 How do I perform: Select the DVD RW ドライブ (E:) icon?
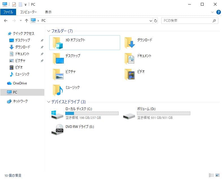(57, 130)
